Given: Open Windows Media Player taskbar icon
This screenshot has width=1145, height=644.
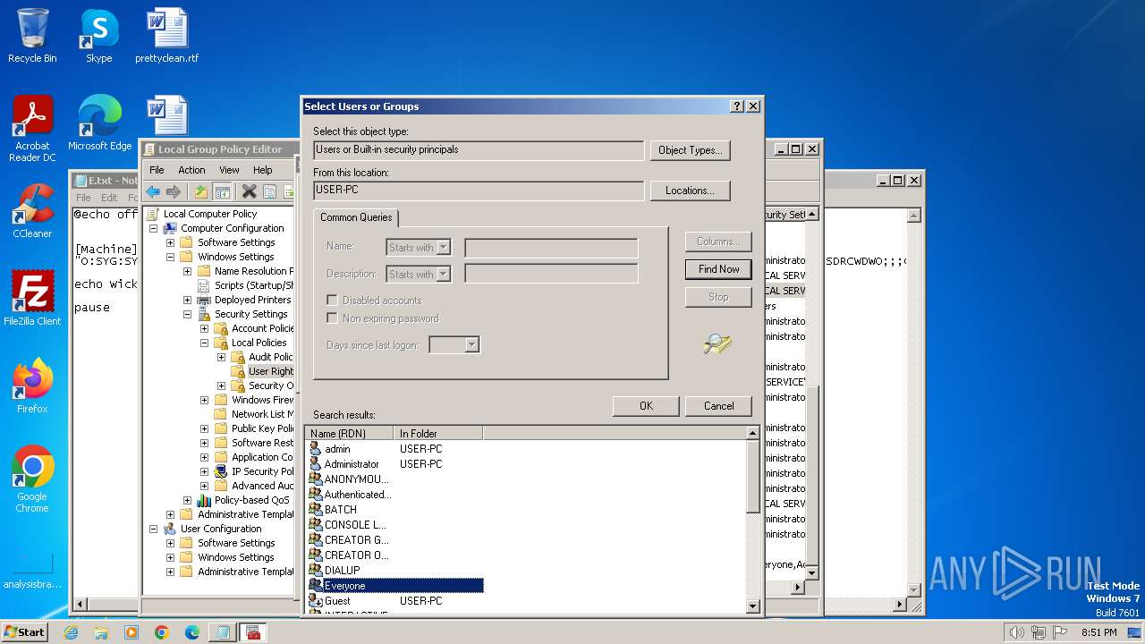Looking at the screenshot, I should click(x=131, y=632).
